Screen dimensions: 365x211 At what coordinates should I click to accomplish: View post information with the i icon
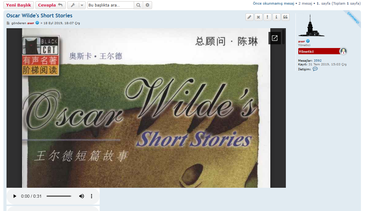(276, 17)
